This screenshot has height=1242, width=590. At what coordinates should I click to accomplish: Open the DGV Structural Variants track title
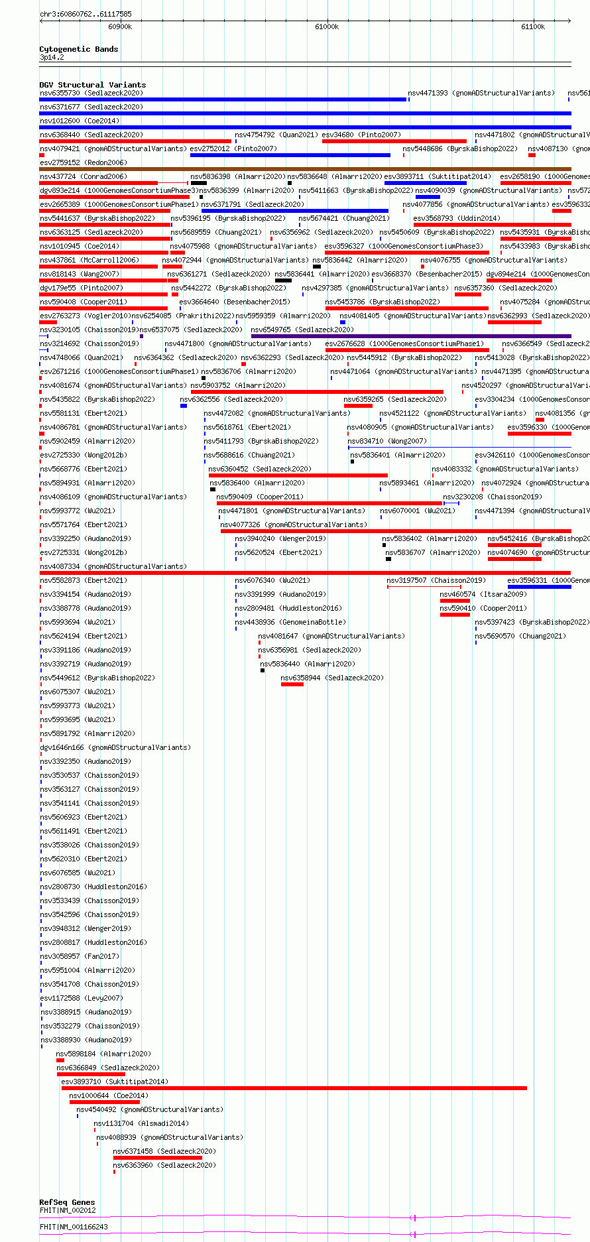(x=93, y=85)
